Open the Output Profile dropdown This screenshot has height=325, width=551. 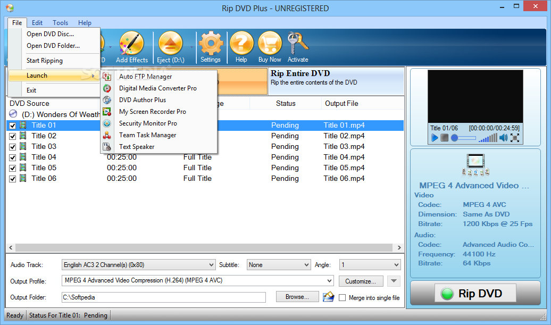(x=198, y=280)
